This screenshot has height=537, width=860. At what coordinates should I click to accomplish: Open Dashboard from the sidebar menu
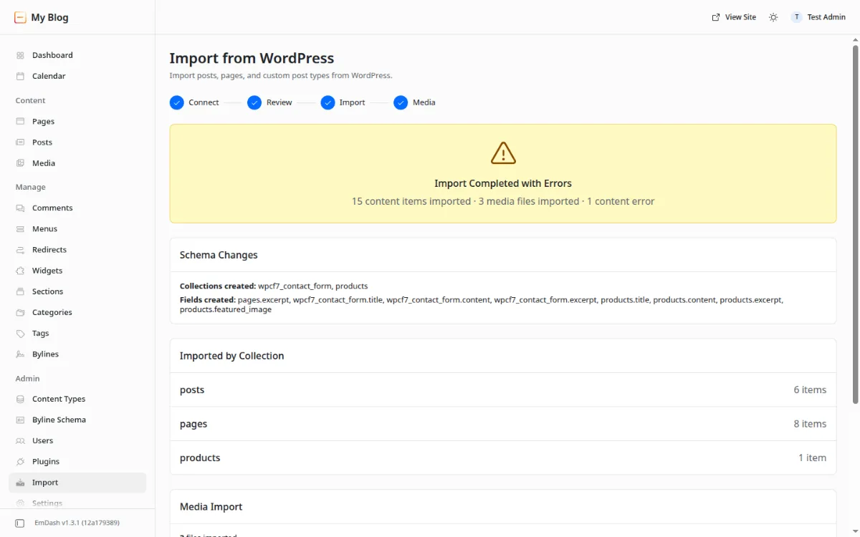click(x=77, y=55)
